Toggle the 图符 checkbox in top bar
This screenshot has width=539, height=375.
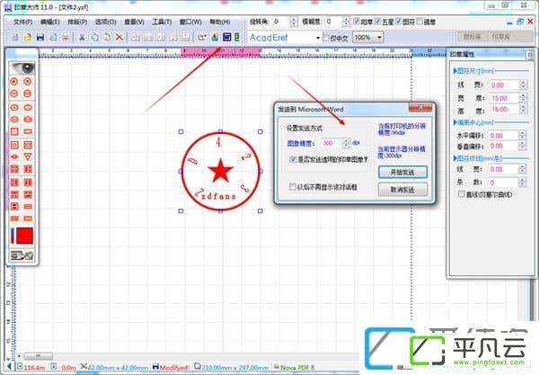(399, 22)
